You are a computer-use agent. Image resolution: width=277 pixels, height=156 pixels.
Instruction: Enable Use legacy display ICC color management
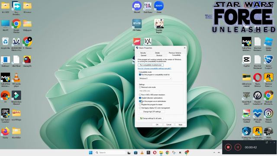(140, 108)
